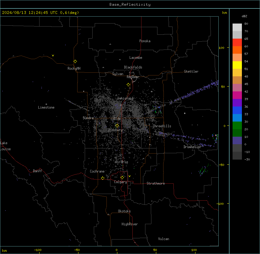260x254 pixels.
Task: Select the bright green legend swatch
Action: [237, 125]
